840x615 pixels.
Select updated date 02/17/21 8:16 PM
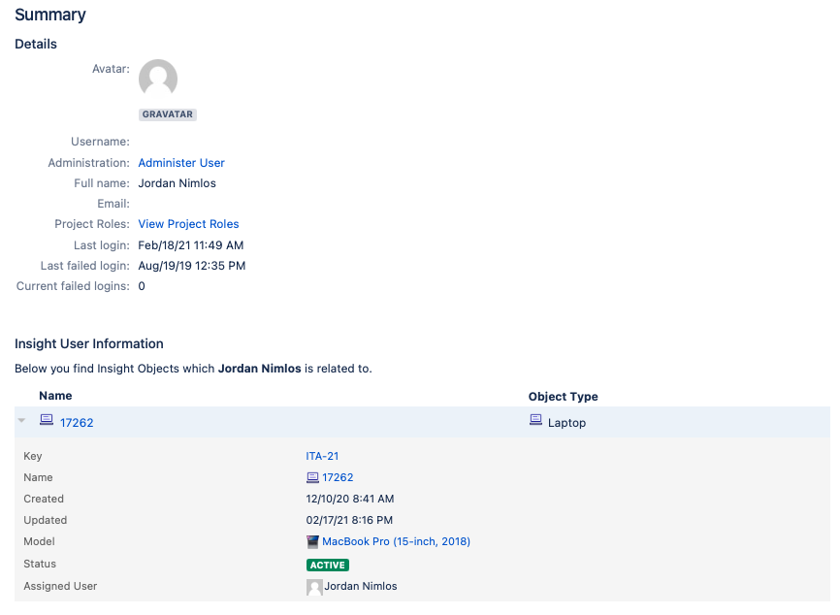[349, 520]
